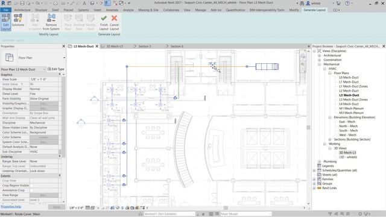Open the 3D Mech-L3 view tab
The width and height of the screenshot is (386, 217).
click(115, 46)
